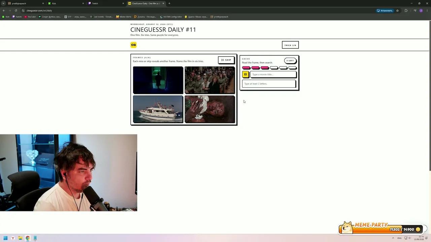Open the Twitch bookmark
The width and height of the screenshot is (431, 242).
[x=17, y=17]
